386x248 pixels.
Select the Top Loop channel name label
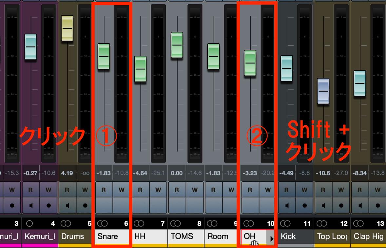332,237
